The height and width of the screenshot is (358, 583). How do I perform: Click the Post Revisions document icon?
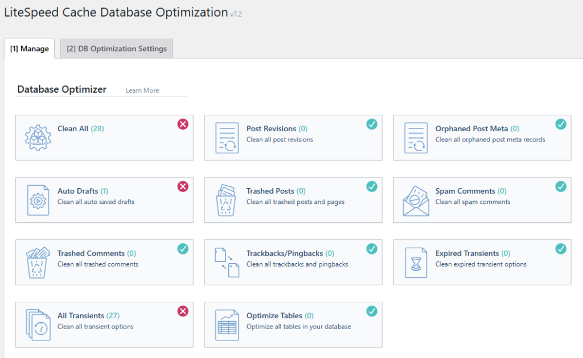pyautogui.click(x=226, y=137)
